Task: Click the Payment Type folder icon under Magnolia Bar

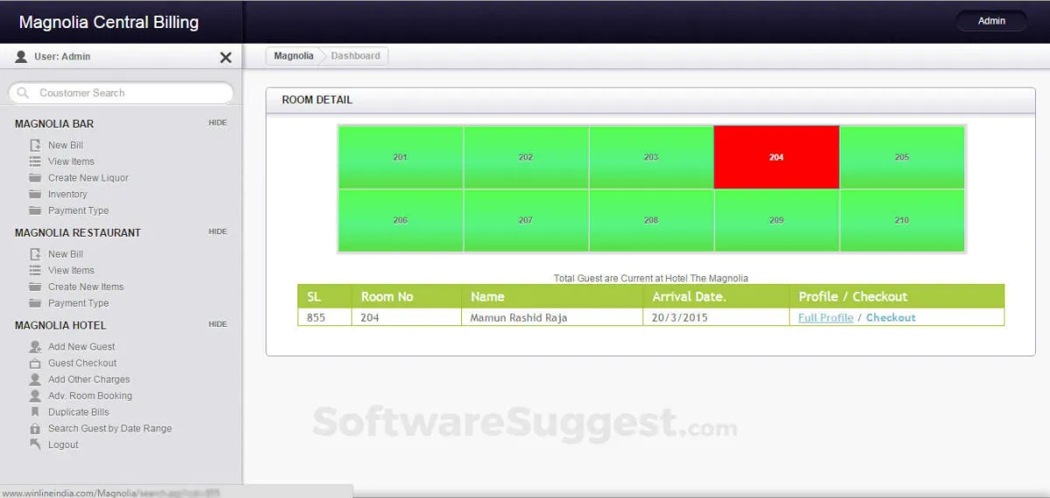Action: coord(35,211)
